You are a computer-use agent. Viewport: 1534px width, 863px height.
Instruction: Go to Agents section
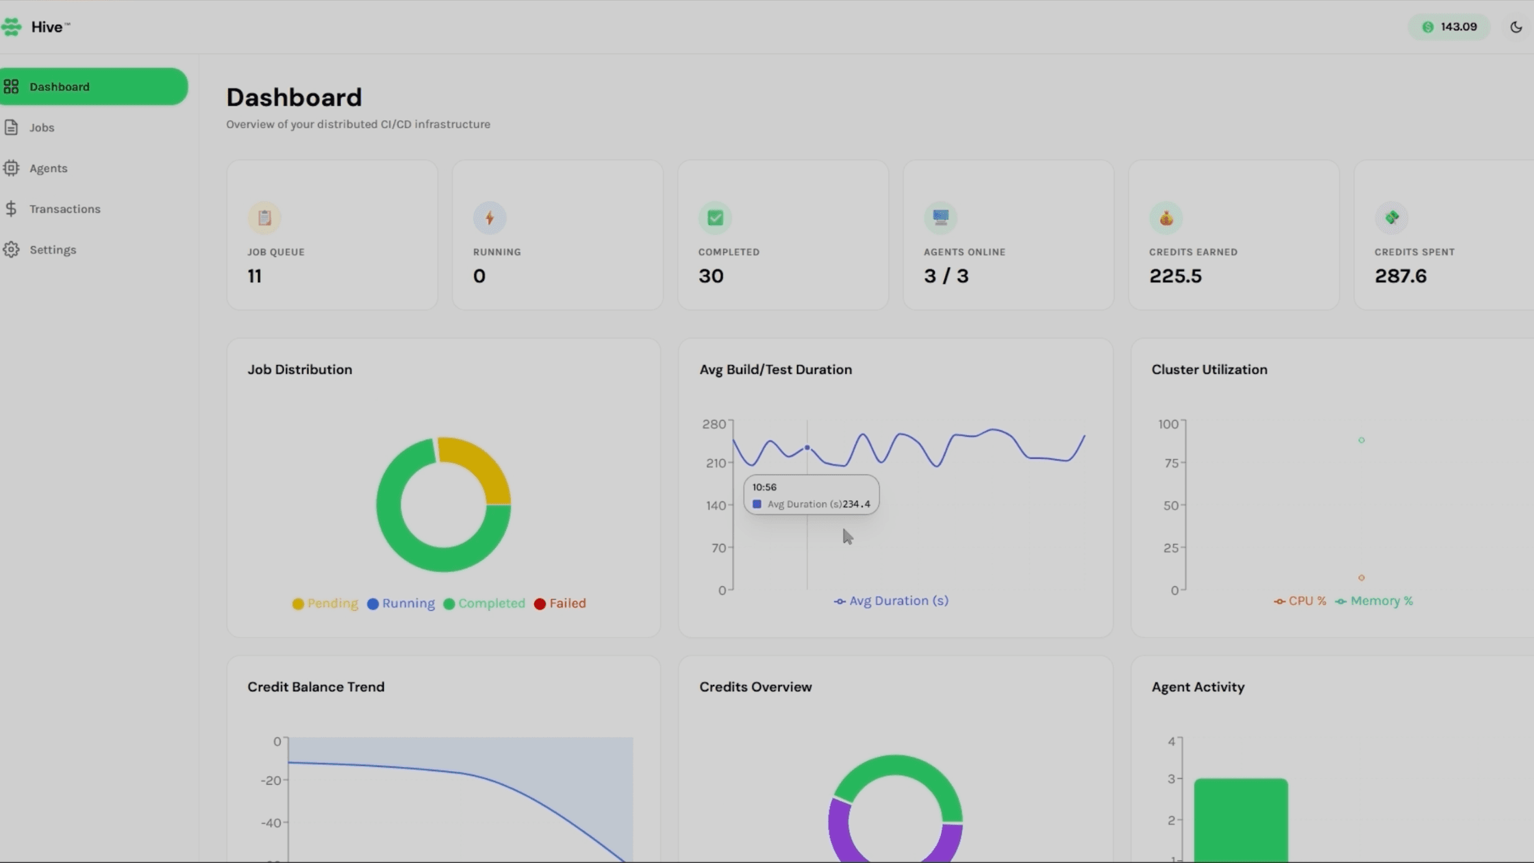click(48, 168)
